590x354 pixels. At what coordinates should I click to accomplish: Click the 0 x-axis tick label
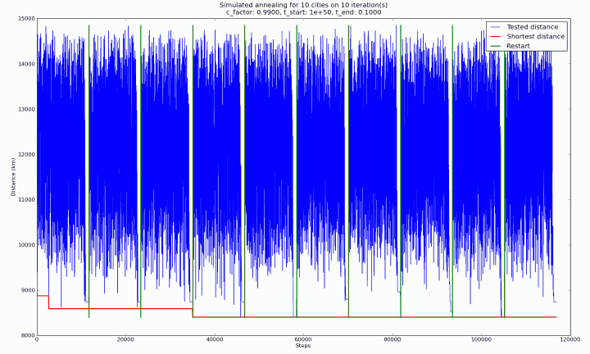click(37, 339)
